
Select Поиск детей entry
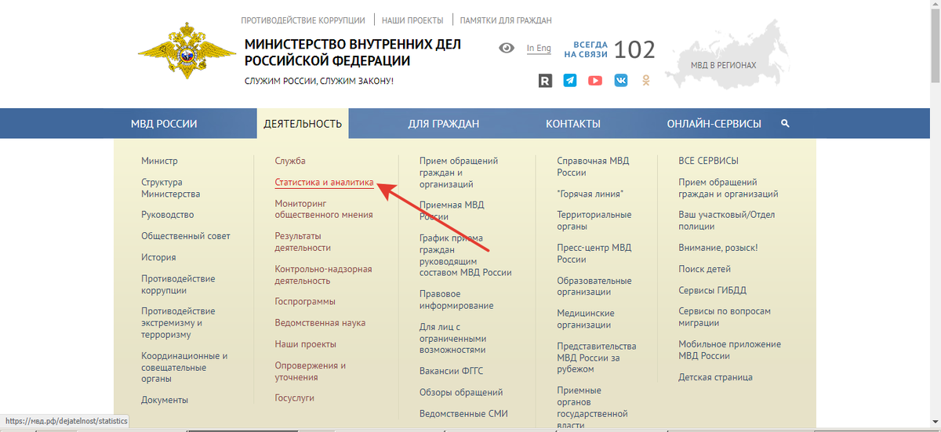click(704, 269)
